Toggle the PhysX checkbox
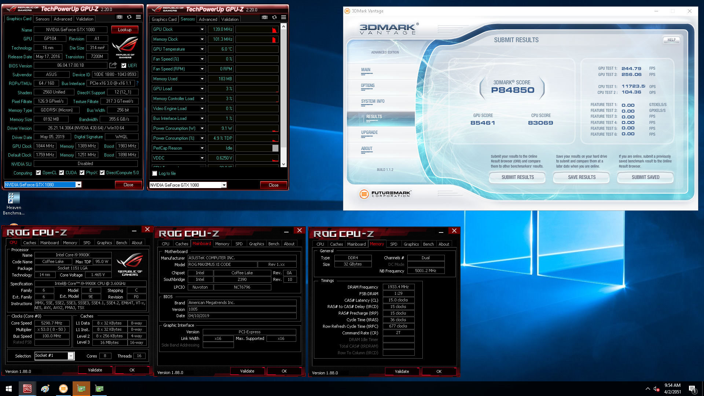The width and height of the screenshot is (704, 396). (82, 173)
